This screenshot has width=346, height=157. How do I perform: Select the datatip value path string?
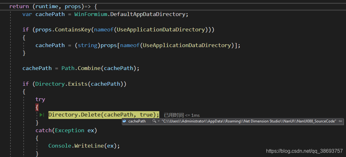click(x=249, y=121)
